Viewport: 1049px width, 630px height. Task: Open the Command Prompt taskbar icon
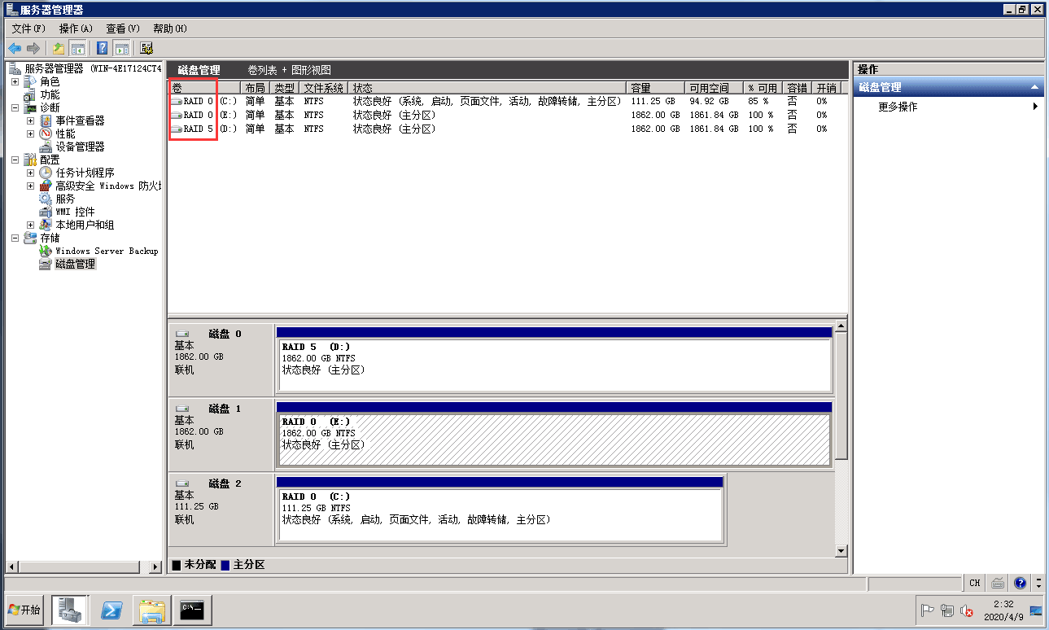194,610
